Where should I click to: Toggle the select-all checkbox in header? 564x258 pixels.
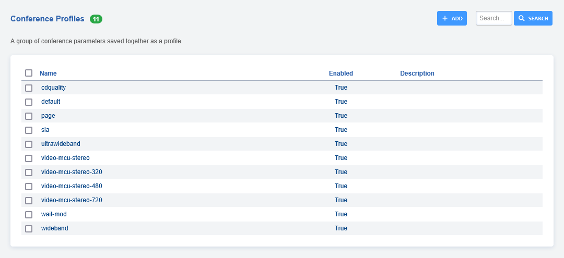[29, 73]
